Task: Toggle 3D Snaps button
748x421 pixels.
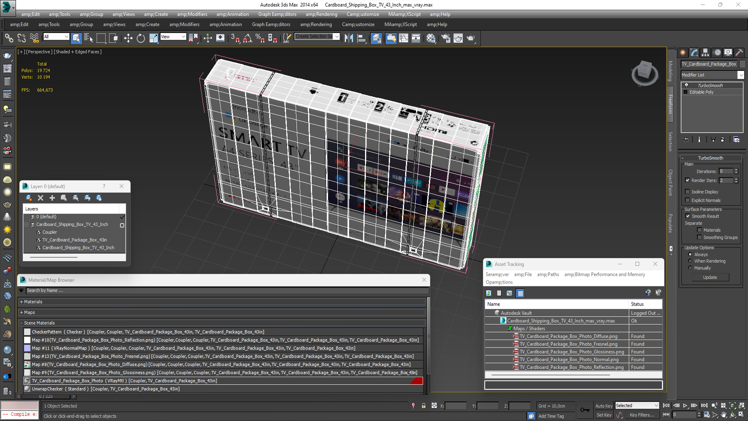Action: click(x=235, y=38)
